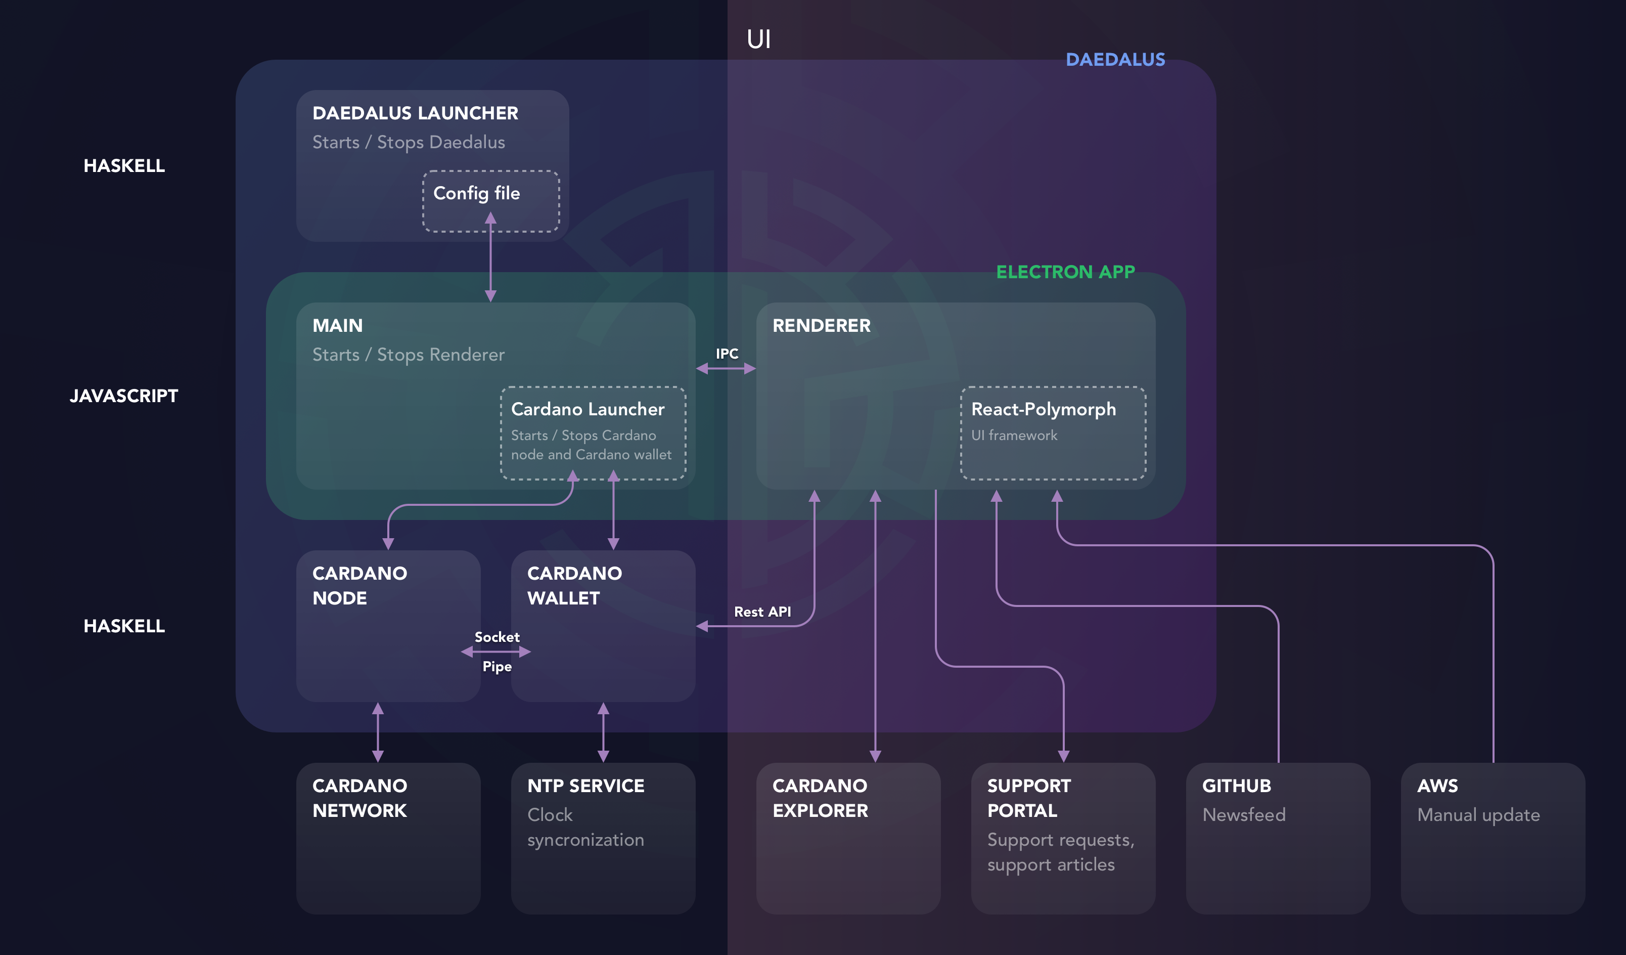Screen dimensions: 1626x955
Task: Click the HASKELL label beside Cardano Node
Action: (124, 626)
